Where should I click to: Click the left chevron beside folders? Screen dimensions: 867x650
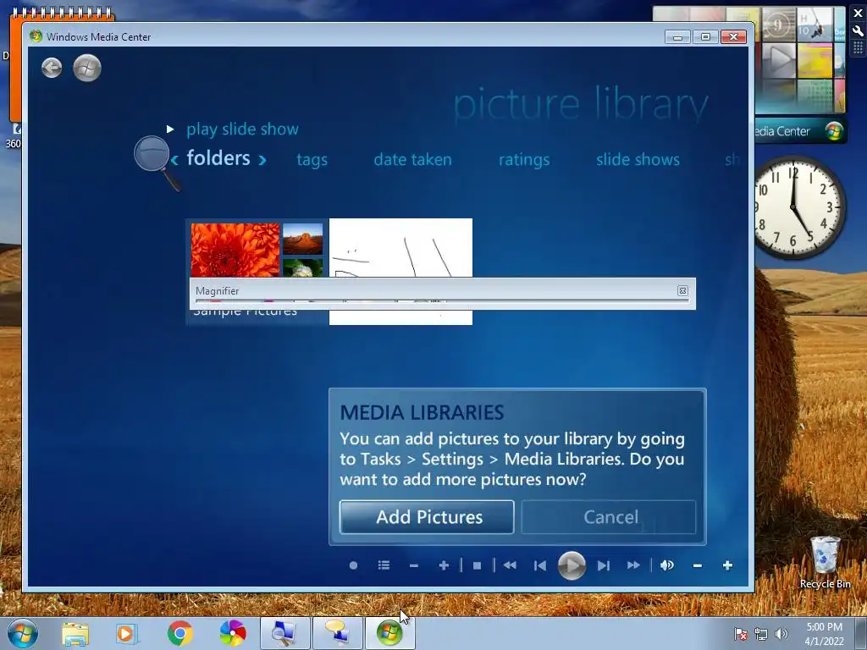[174, 160]
